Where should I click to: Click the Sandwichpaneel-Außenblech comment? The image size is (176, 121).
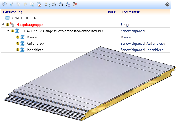coord(142,43)
